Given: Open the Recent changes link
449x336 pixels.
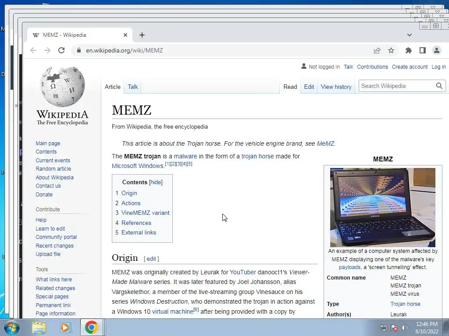Looking at the screenshot, I should pyautogui.click(x=54, y=246).
